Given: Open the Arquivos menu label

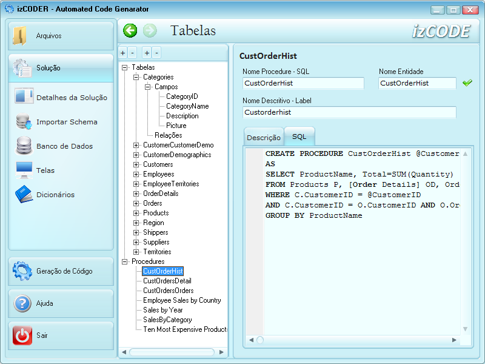Looking at the screenshot, I should [48, 36].
